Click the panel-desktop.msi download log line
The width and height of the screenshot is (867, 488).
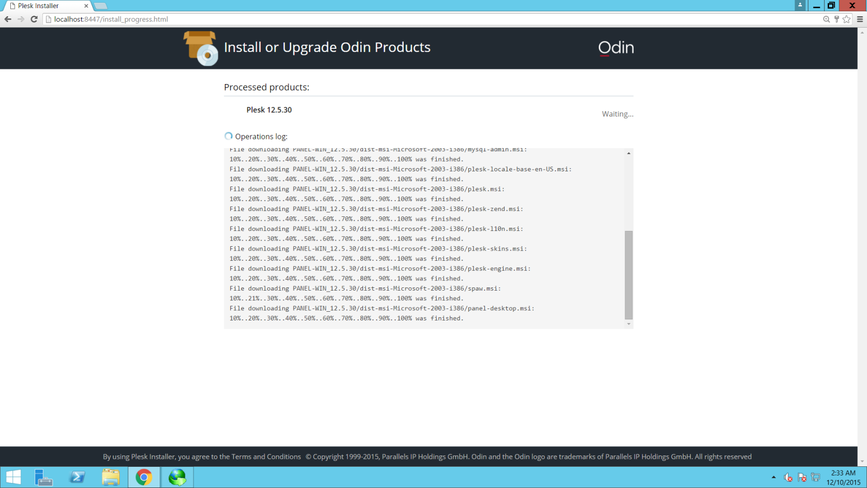pyautogui.click(x=381, y=309)
